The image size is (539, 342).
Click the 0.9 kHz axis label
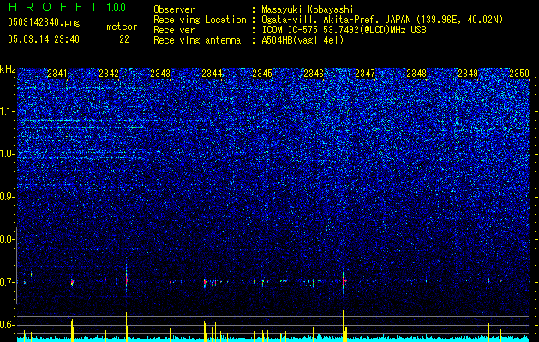(x=8, y=197)
